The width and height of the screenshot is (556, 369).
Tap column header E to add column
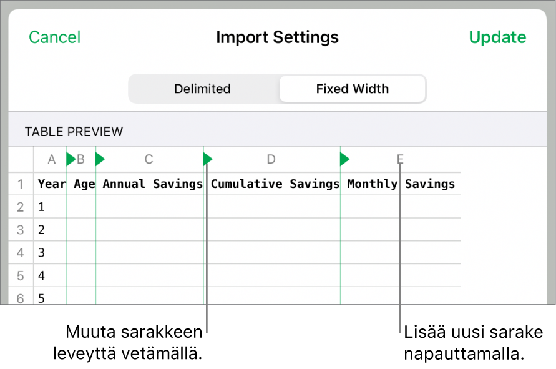(400, 159)
